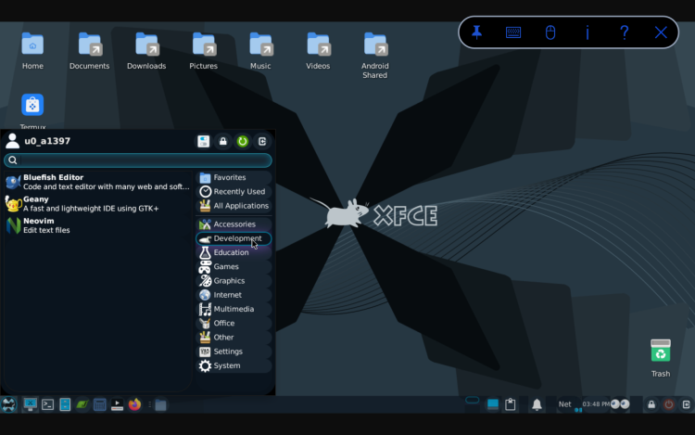Screen dimensions: 695x435
Task: Click the blue screen tray icon
Action: click(x=493, y=404)
